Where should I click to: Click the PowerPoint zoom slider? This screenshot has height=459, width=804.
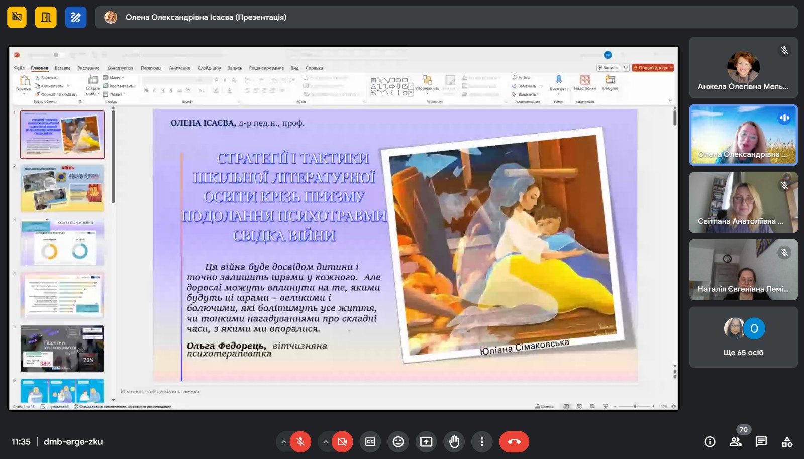click(635, 406)
